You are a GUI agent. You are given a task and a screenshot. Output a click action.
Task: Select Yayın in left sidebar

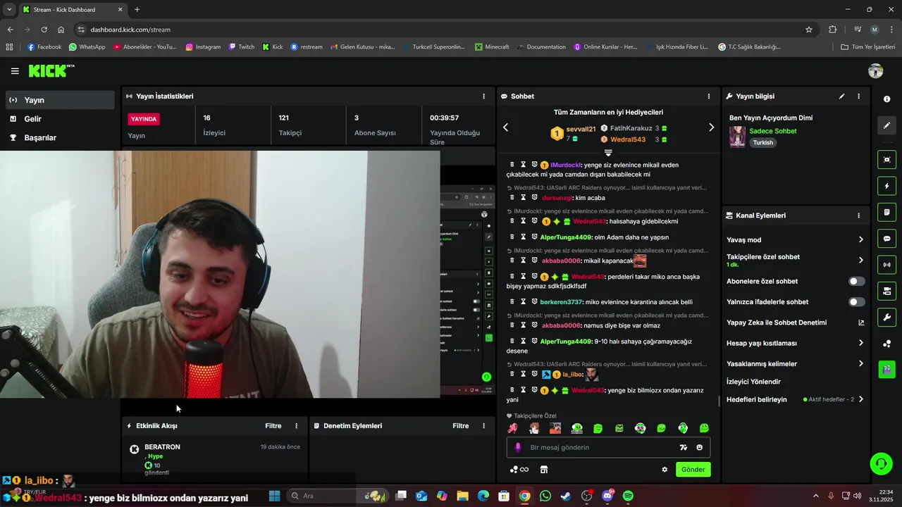[59, 100]
